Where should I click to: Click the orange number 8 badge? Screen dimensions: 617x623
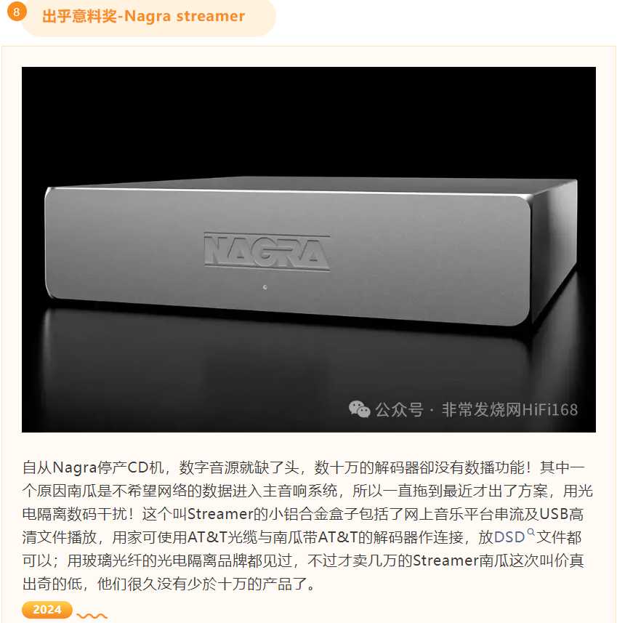click(x=16, y=12)
